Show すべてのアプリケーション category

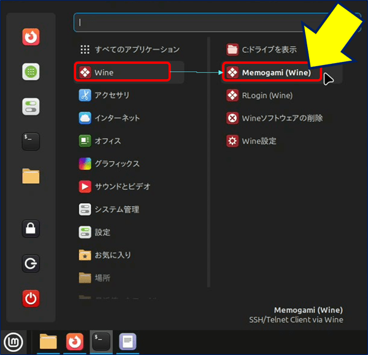tap(129, 50)
